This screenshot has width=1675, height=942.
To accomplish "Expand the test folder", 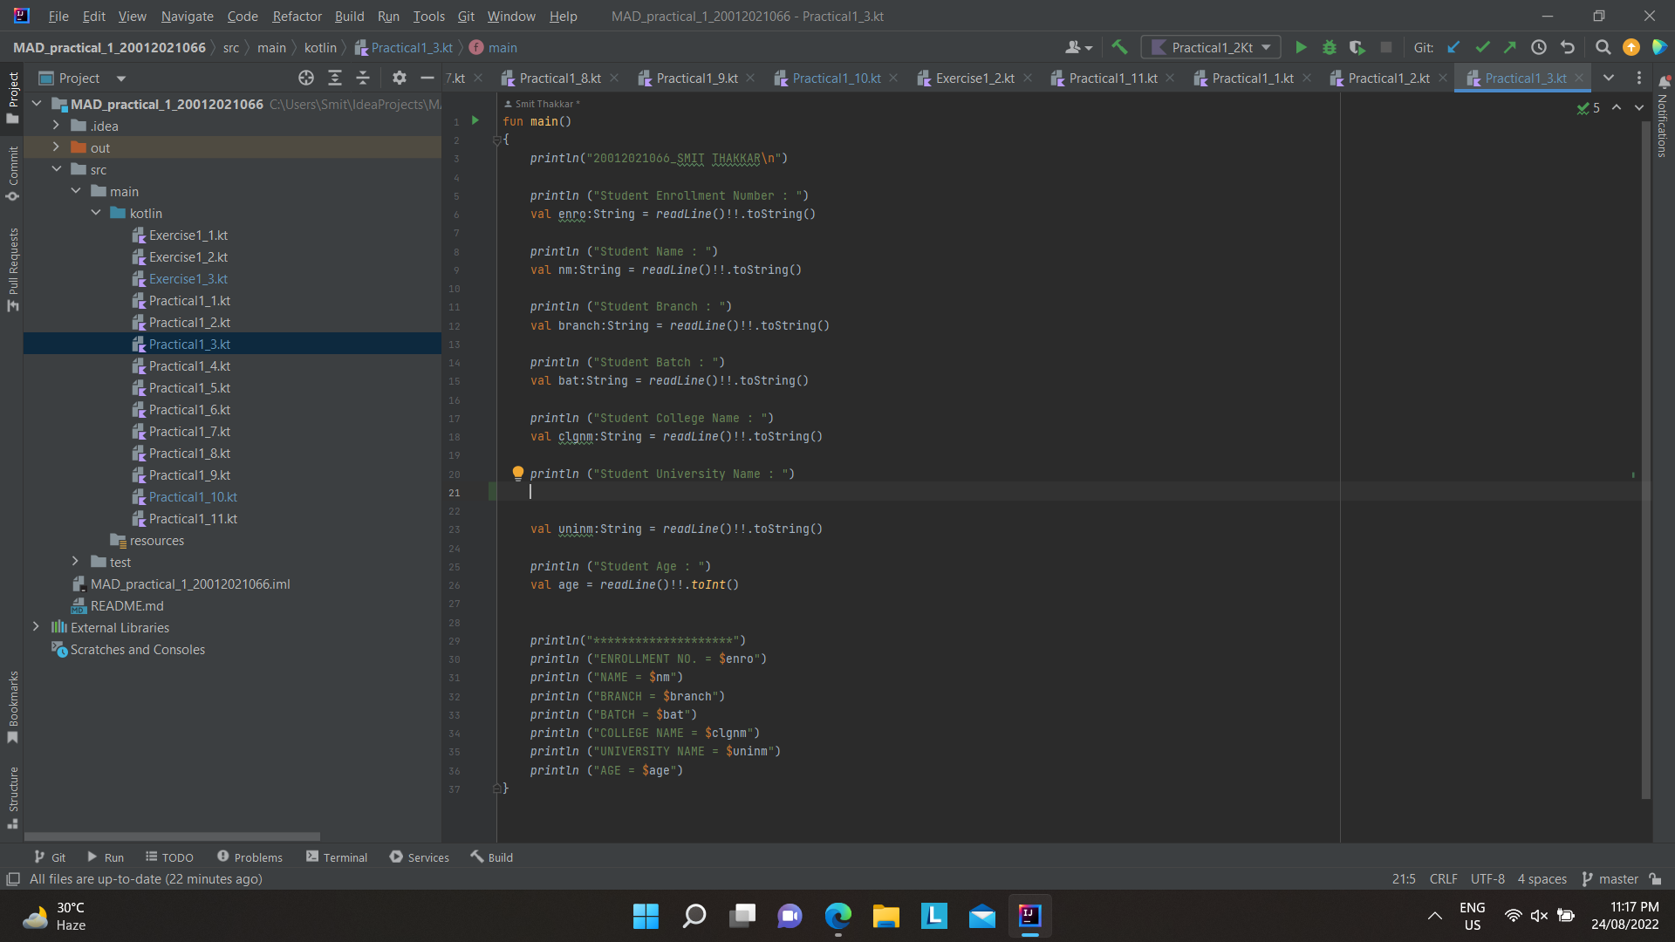I will [76, 562].
